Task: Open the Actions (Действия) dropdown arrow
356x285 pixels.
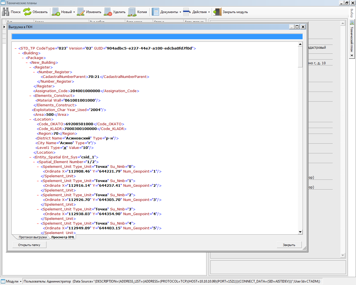Action: [209, 12]
